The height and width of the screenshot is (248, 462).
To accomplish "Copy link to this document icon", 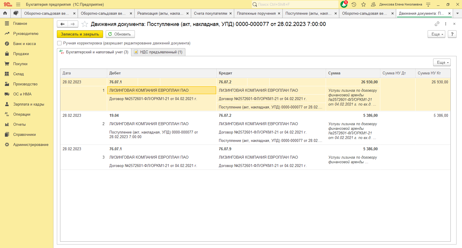I will tap(437, 24).
